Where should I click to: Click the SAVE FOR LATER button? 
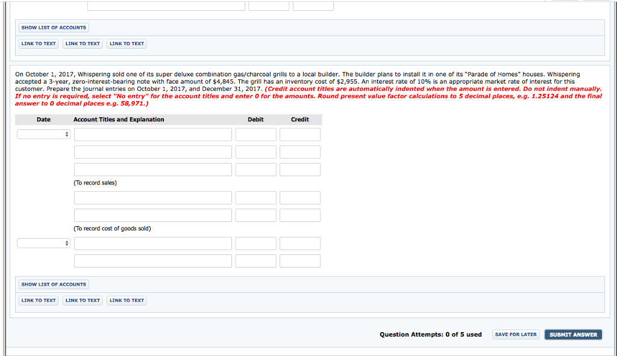(516, 334)
